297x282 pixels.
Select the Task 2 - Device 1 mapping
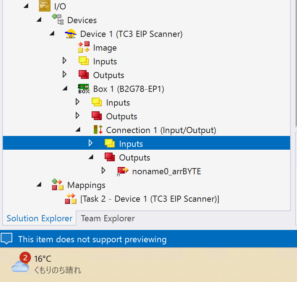(150, 199)
